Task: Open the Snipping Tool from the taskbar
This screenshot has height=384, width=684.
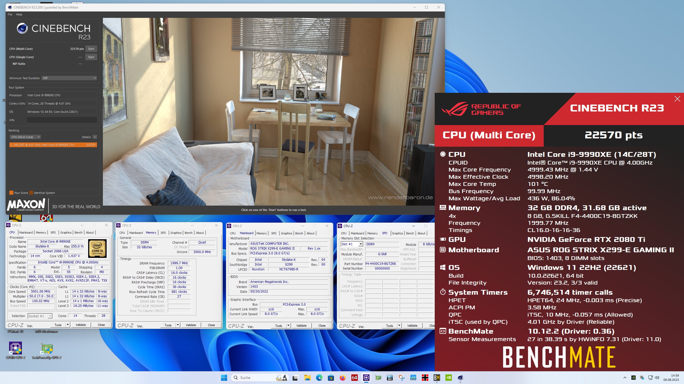Action: point(401,378)
